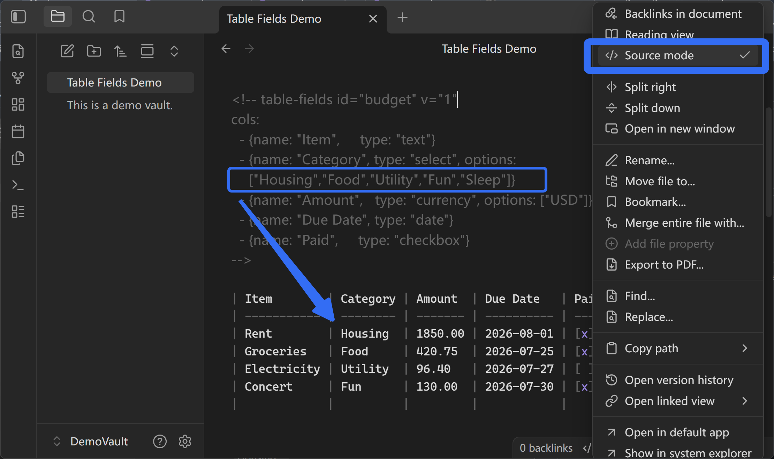This screenshot has height=459, width=774.
Task: Toggle Paid checkbox in Rent row
Action: tap(584, 334)
